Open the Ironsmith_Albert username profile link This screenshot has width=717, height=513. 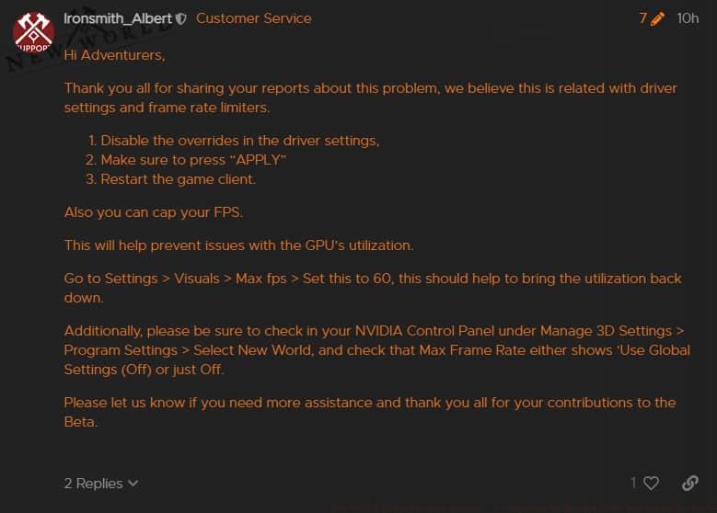coord(118,18)
